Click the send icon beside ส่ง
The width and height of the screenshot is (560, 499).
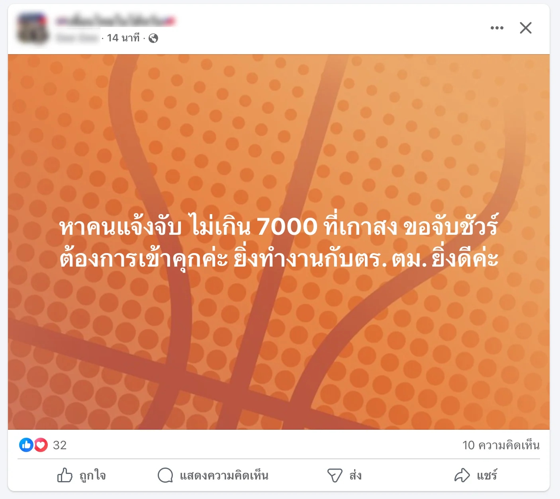click(335, 475)
